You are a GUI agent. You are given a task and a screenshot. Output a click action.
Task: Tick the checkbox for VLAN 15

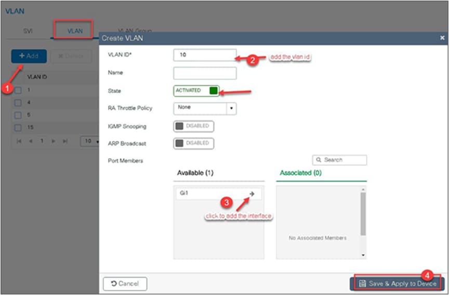[x=18, y=127]
